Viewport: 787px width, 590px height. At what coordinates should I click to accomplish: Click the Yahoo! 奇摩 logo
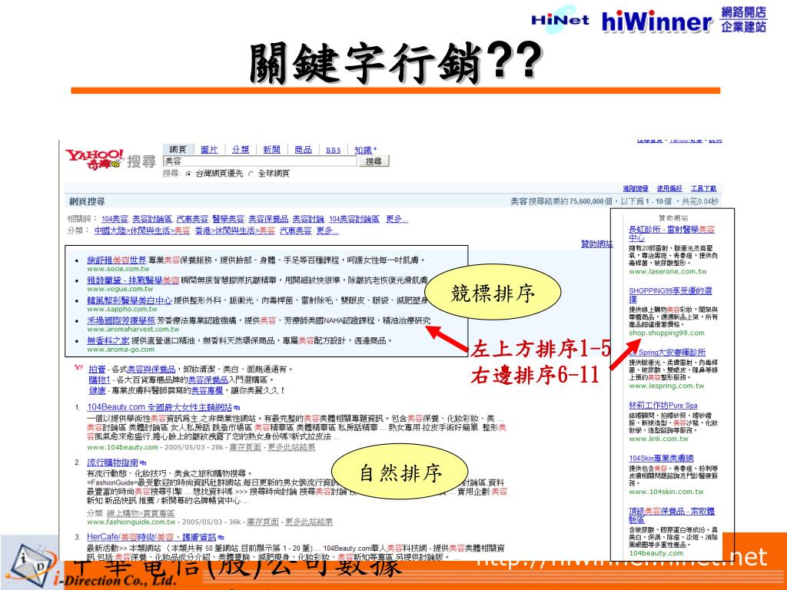coord(94,159)
